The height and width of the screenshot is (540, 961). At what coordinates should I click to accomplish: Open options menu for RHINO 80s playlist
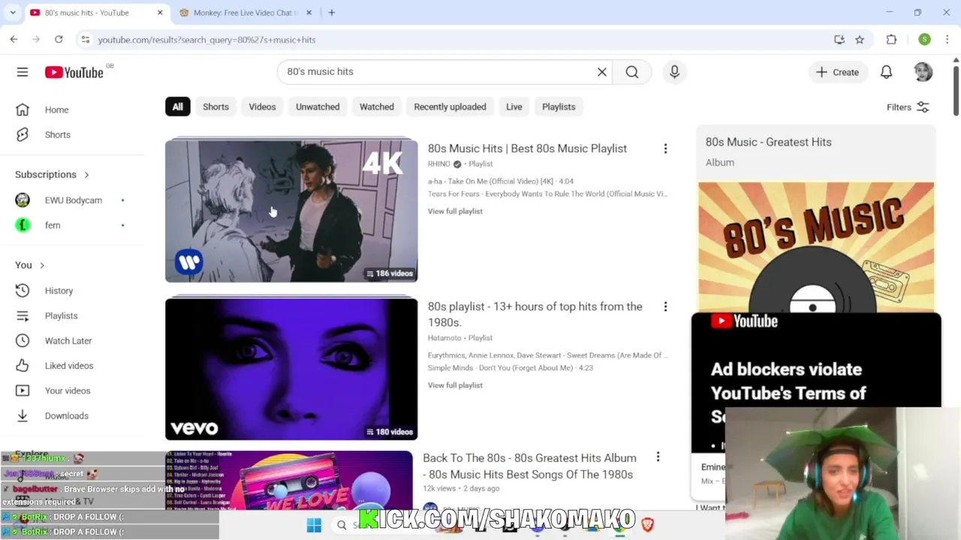coord(665,148)
